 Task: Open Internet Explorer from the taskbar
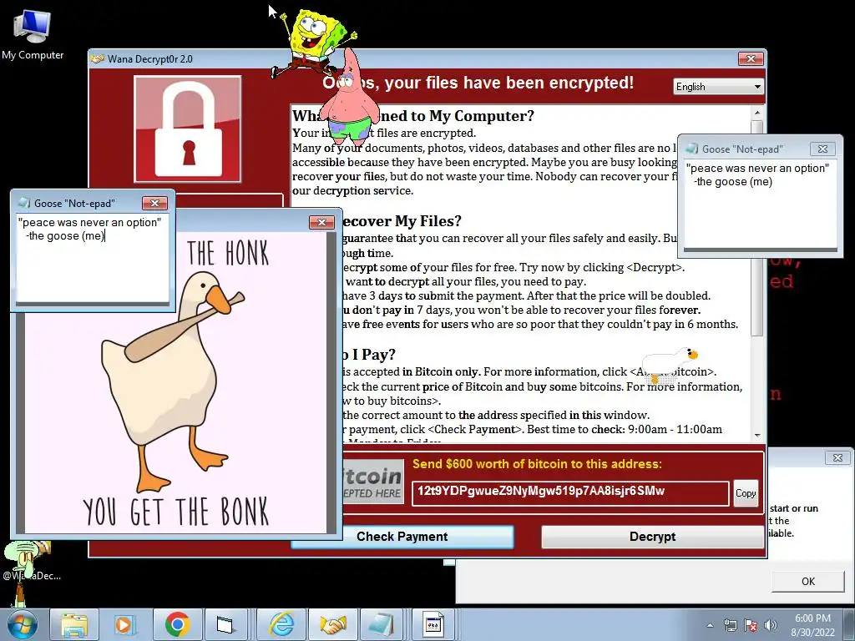pyautogui.click(x=281, y=624)
